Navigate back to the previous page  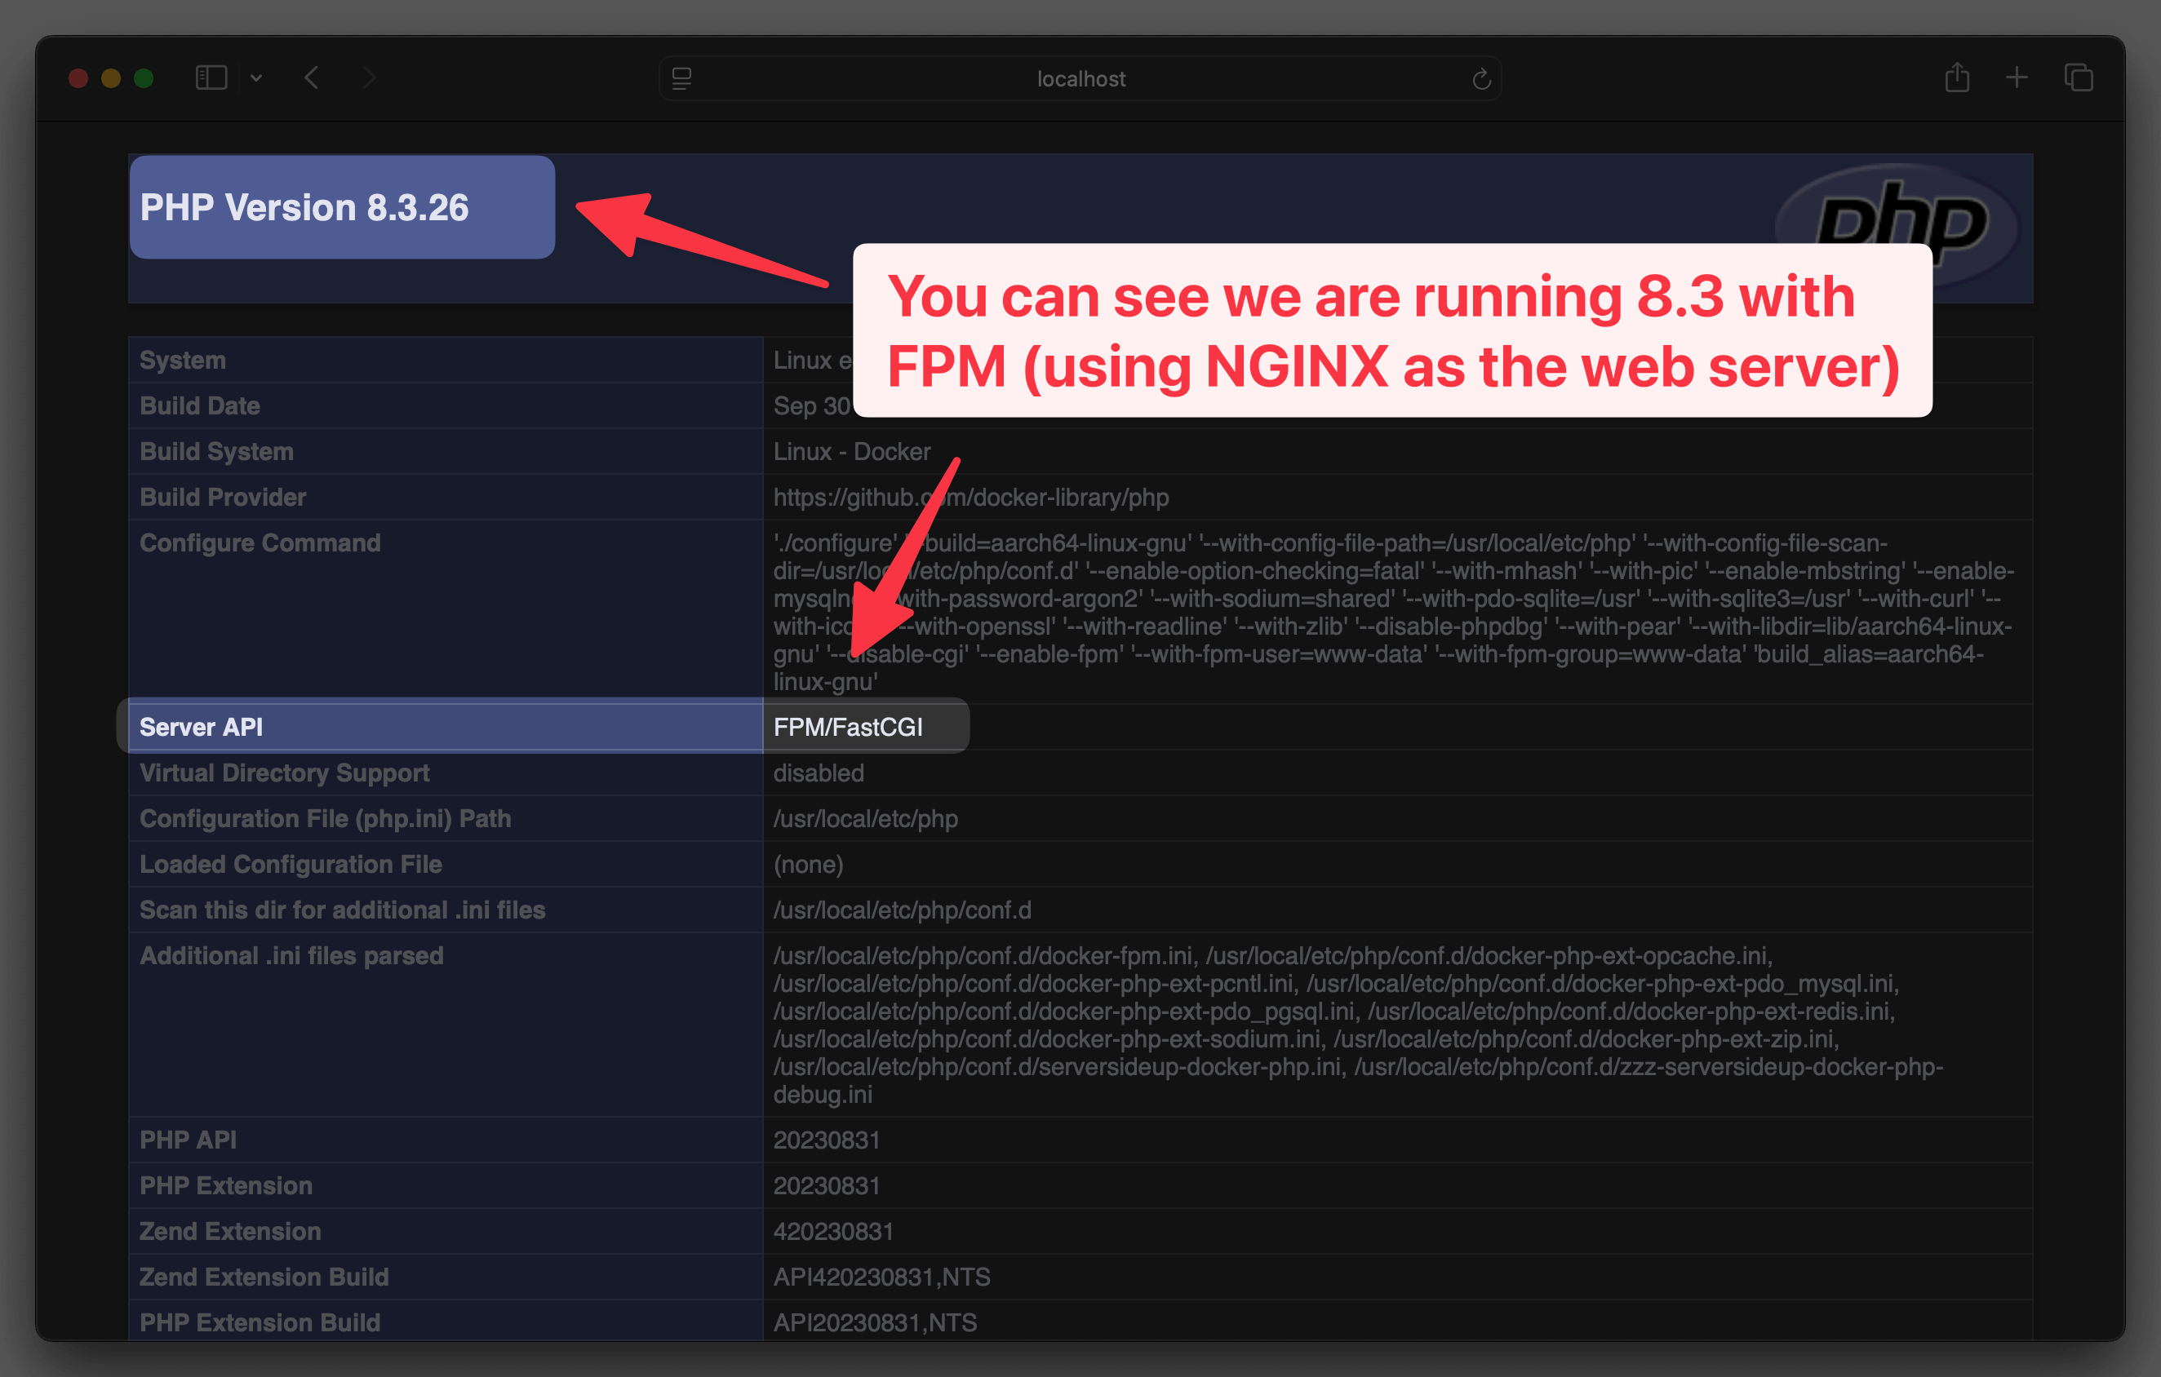coord(312,78)
